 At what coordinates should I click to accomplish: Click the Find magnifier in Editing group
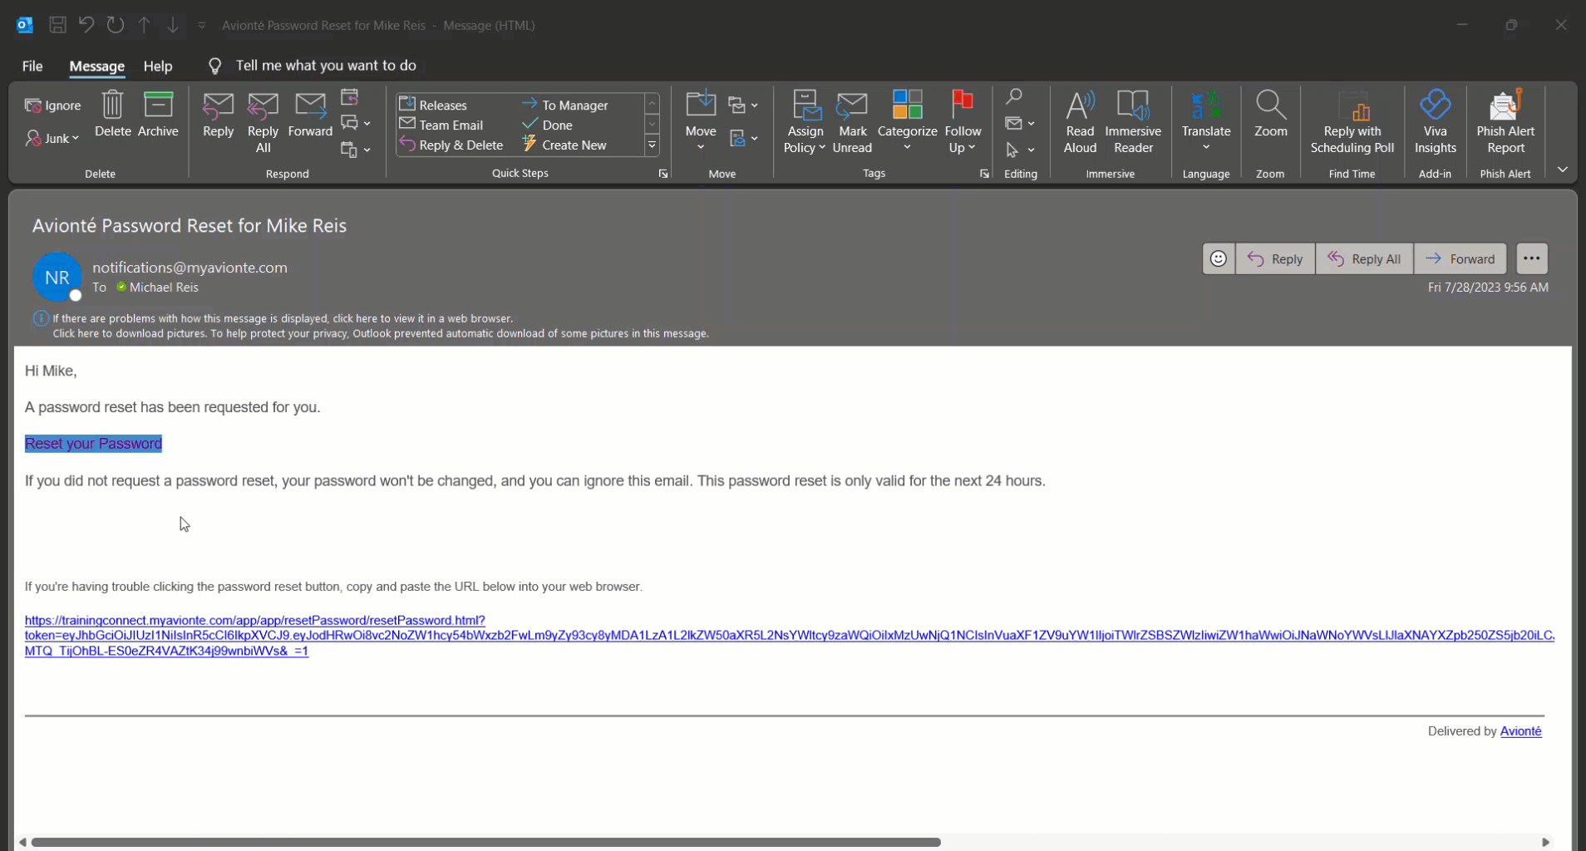(x=1013, y=97)
